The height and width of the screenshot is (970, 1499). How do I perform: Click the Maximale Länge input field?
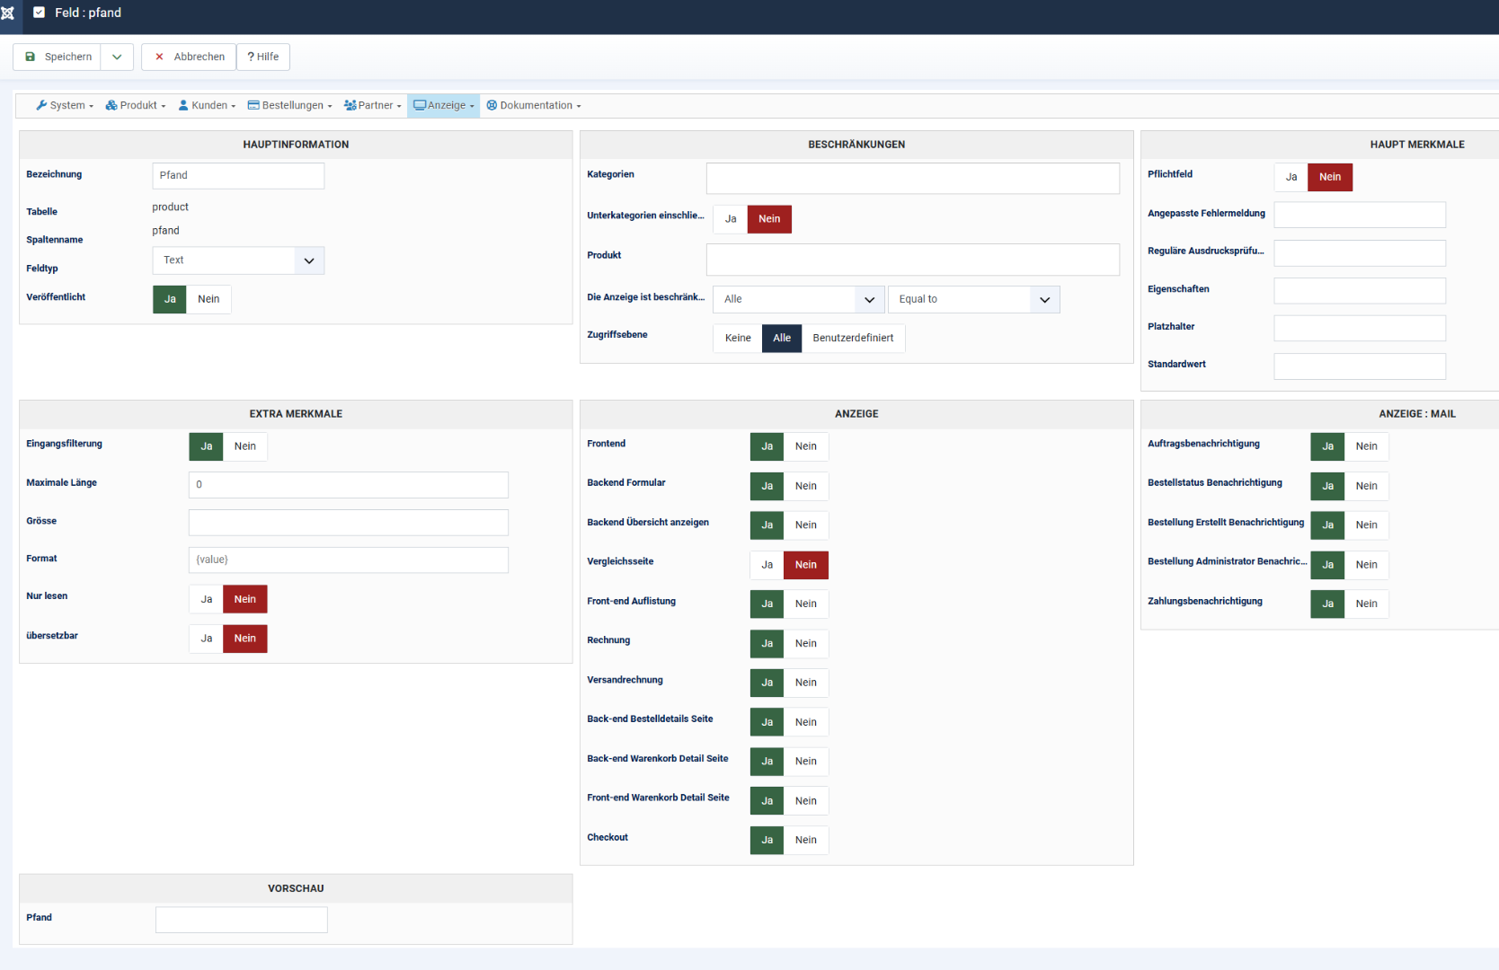(349, 485)
